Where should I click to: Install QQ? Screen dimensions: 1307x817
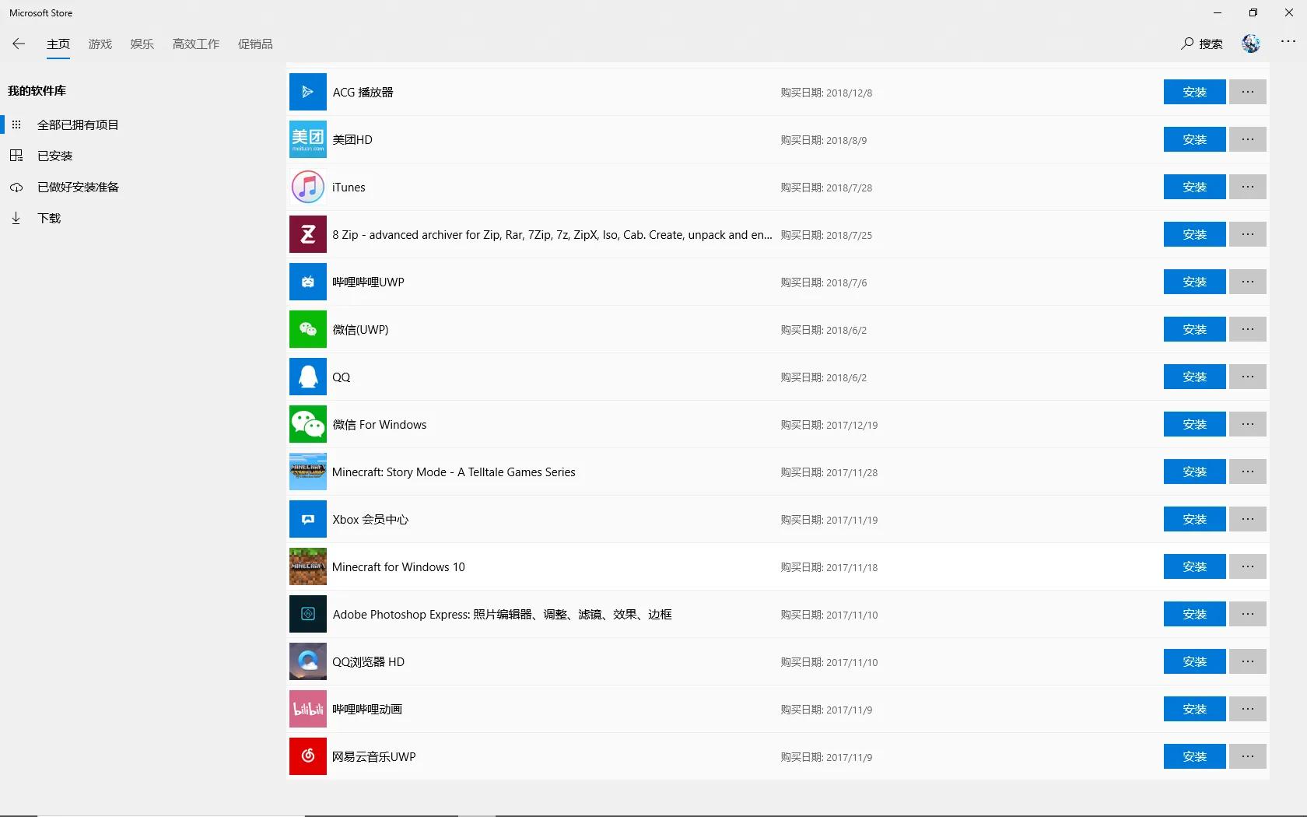pos(1195,377)
